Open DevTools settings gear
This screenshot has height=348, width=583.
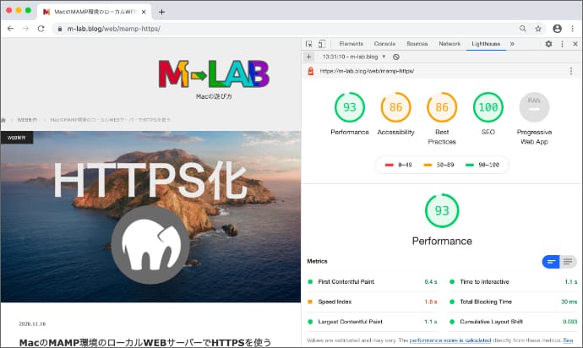click(548, 44)
